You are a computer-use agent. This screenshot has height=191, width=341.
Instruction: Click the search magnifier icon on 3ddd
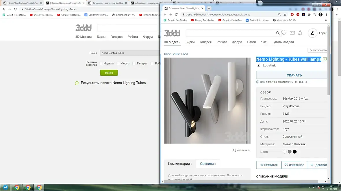(x=278, y=33)
